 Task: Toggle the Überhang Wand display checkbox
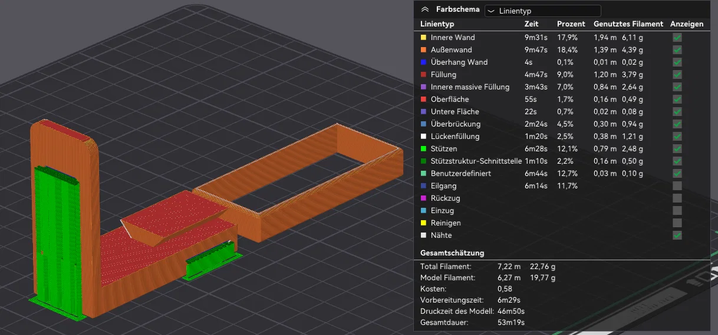[x=677, y=62]
